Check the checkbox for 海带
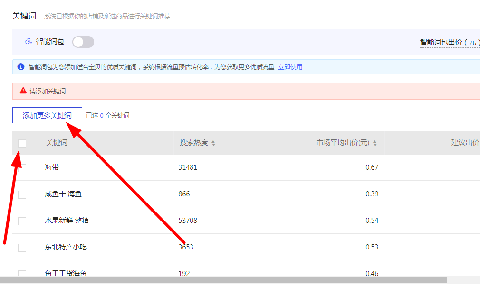Screen dimensions: 480x286 click(x=22, y=168)
